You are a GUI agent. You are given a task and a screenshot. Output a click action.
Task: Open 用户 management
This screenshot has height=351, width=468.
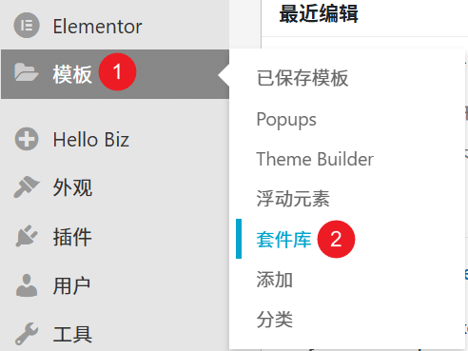coord(115,285)
